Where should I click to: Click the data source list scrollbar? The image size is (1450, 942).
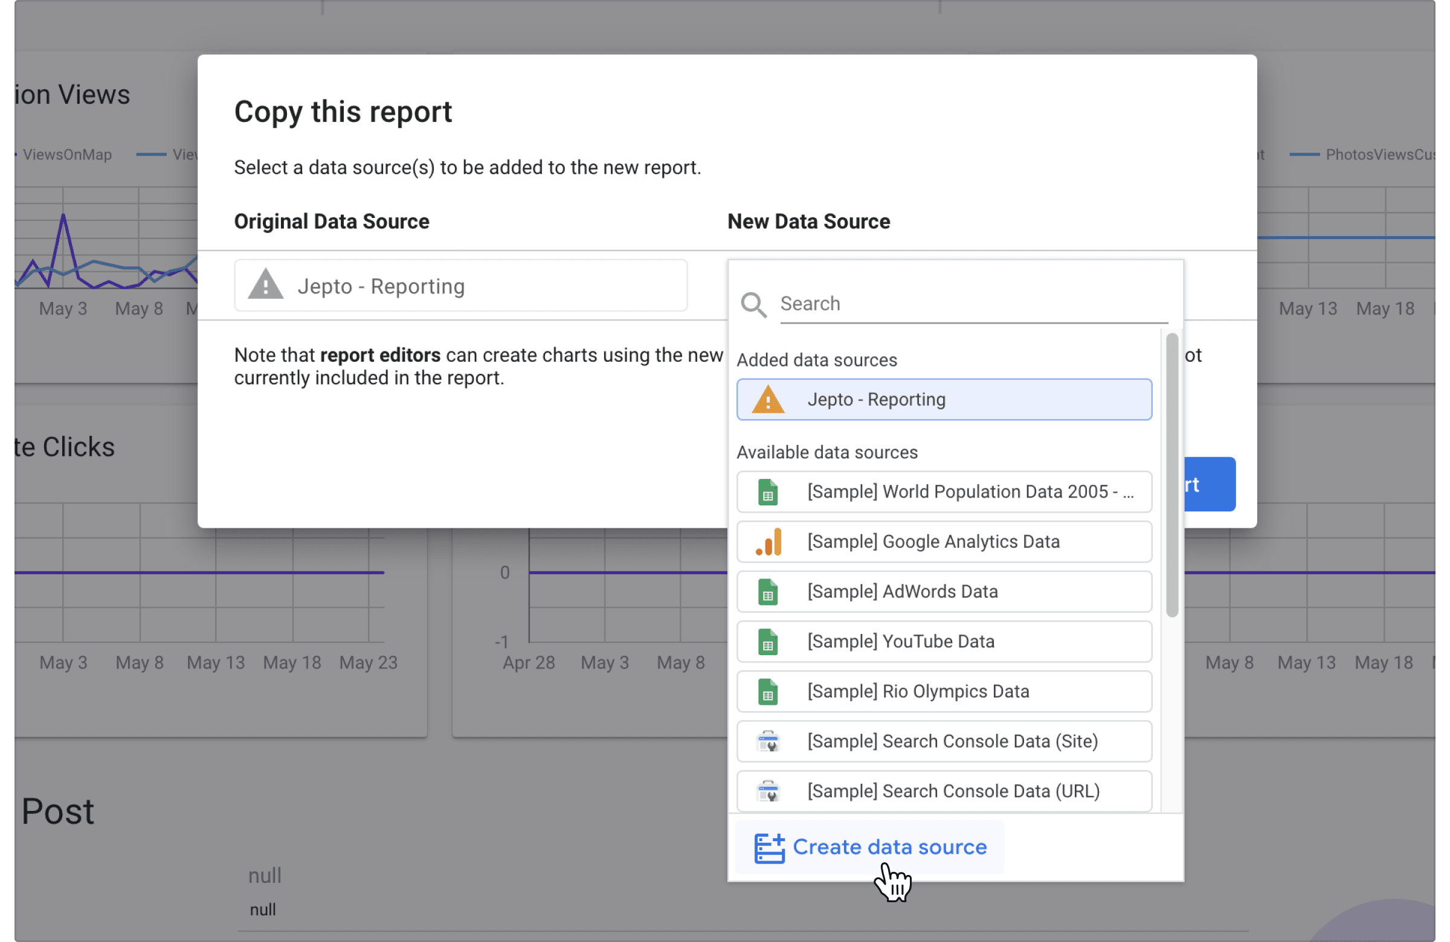pos(1171,475)
